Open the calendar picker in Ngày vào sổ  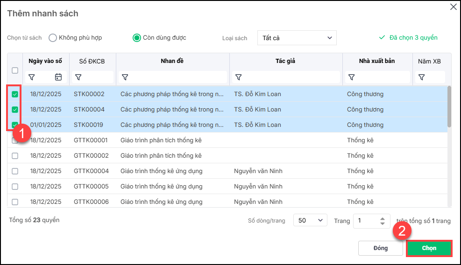[58, 77]
